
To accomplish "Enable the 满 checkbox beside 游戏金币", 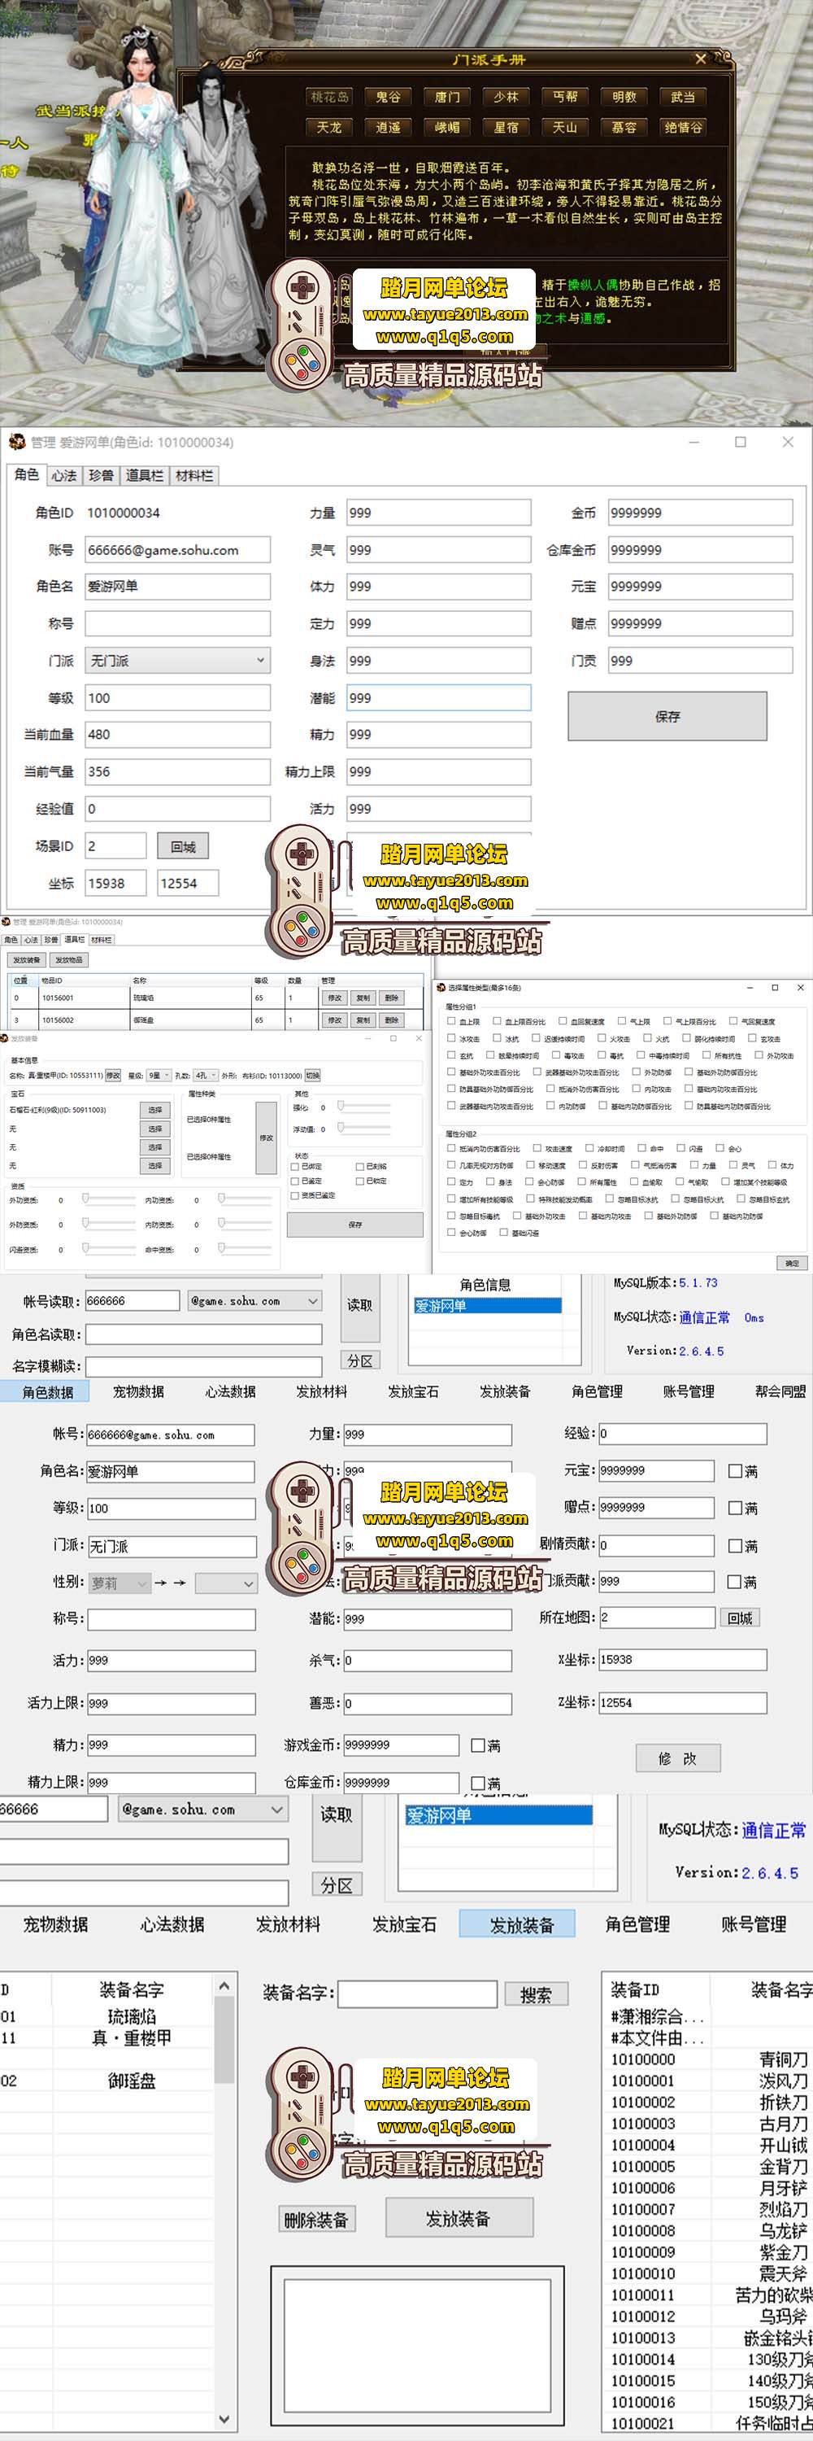I will click(x=478, y=1745).
